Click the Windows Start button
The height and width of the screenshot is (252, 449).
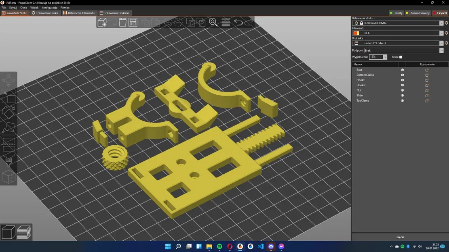click(x=168, y=246)
